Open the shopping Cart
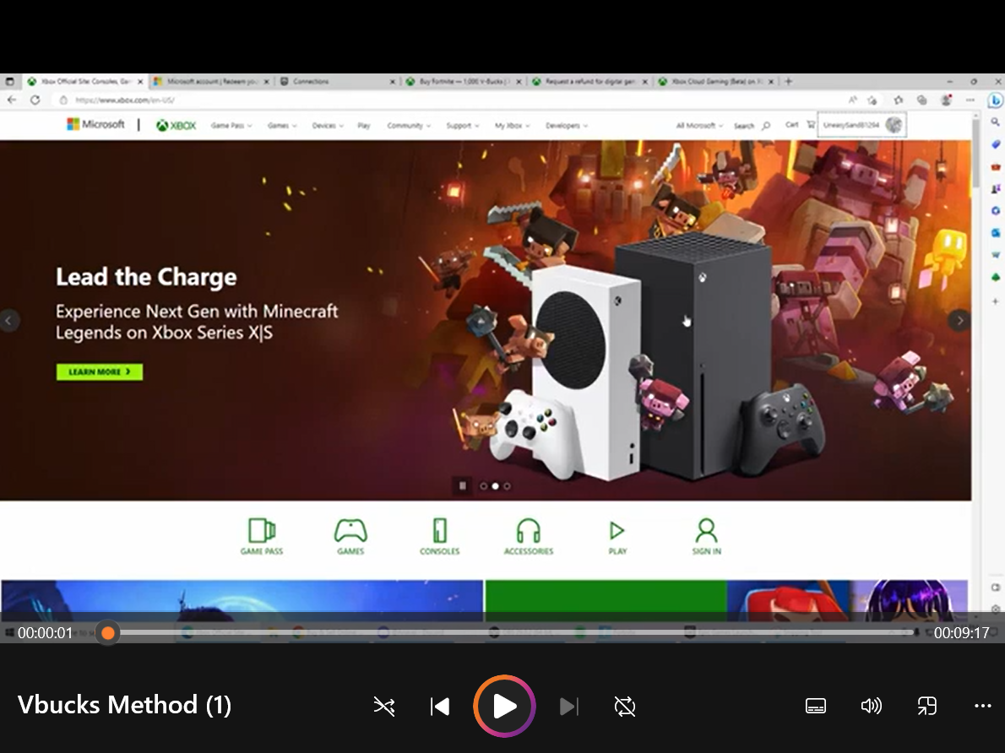 (x=800, y=125)
